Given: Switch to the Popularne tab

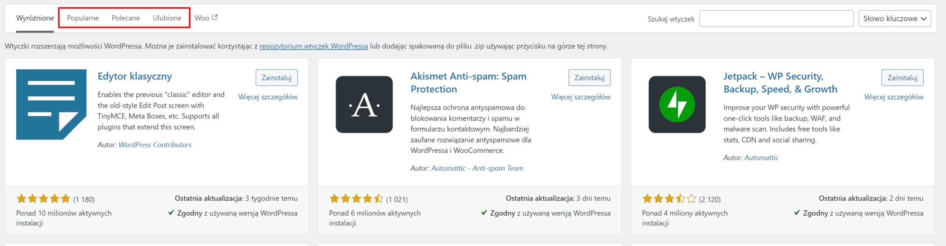Looking at the screenshot, I should 83,18.
